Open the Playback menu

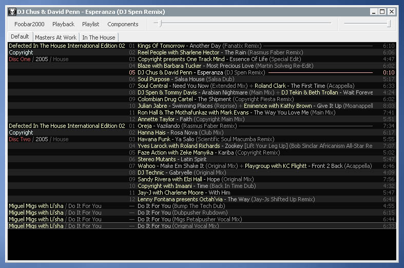[x=63, y=24]
